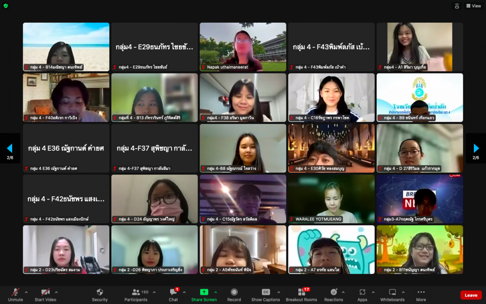The image size is (486, 304).
Task: Select the กลุ่ม 2 - A7 monster background tile
Action: coord(331,250)
